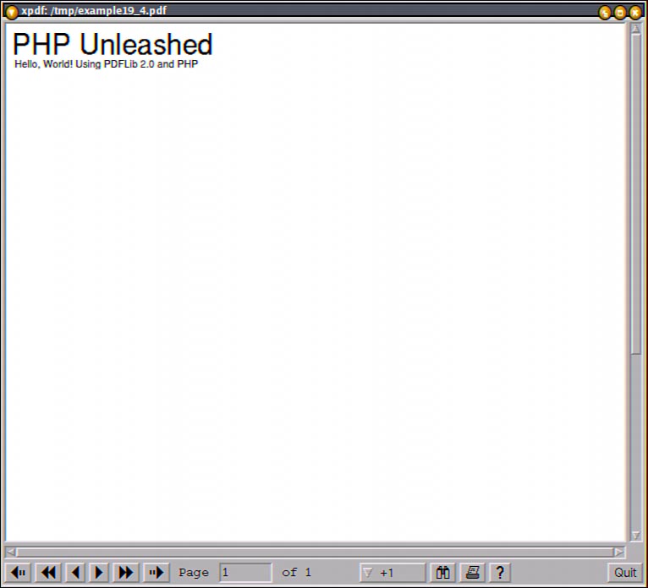Open the zoom level dropdown showing +1

point(392,572)
